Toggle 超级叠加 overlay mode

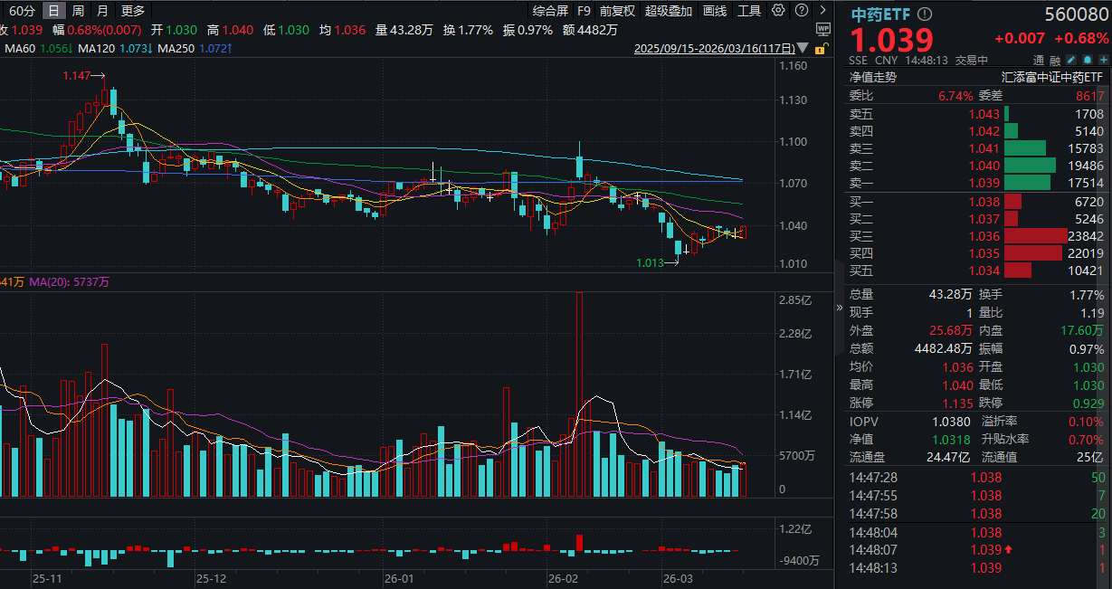[x=667, y=9]
